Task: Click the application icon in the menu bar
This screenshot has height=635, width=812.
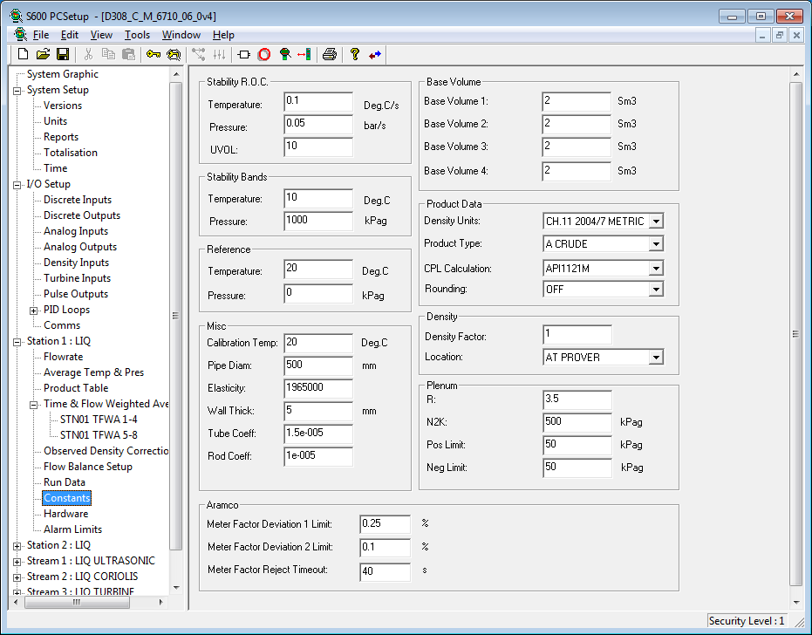Action: coord(20,35)
